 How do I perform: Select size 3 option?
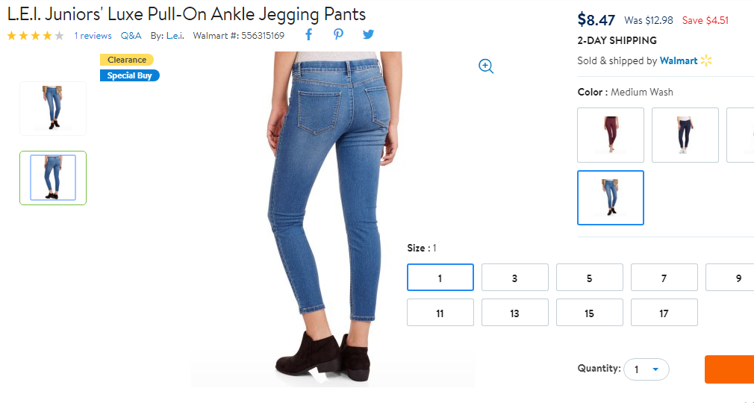click(x=515, y=278)
